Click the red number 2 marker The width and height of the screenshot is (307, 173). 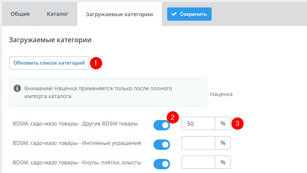(173, 117)
